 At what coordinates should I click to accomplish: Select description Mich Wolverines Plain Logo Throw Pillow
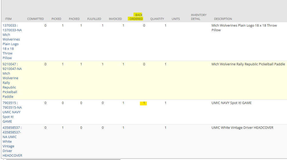pyautogui.click(x=244, y=28)
